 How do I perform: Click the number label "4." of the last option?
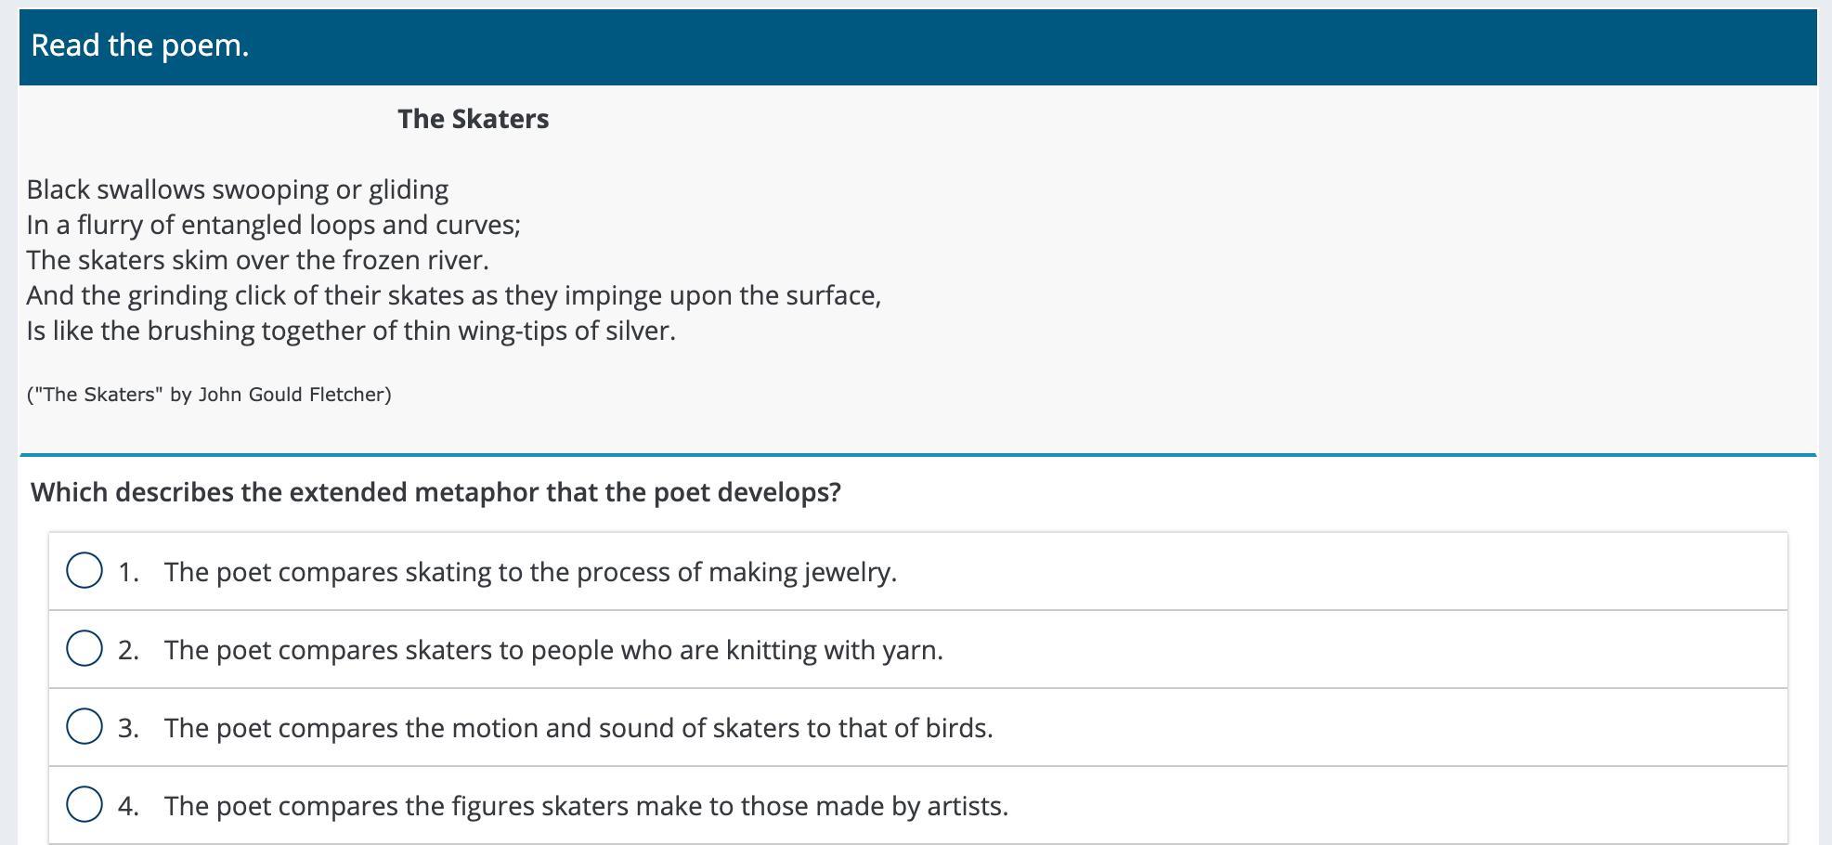tap(128, 806)
